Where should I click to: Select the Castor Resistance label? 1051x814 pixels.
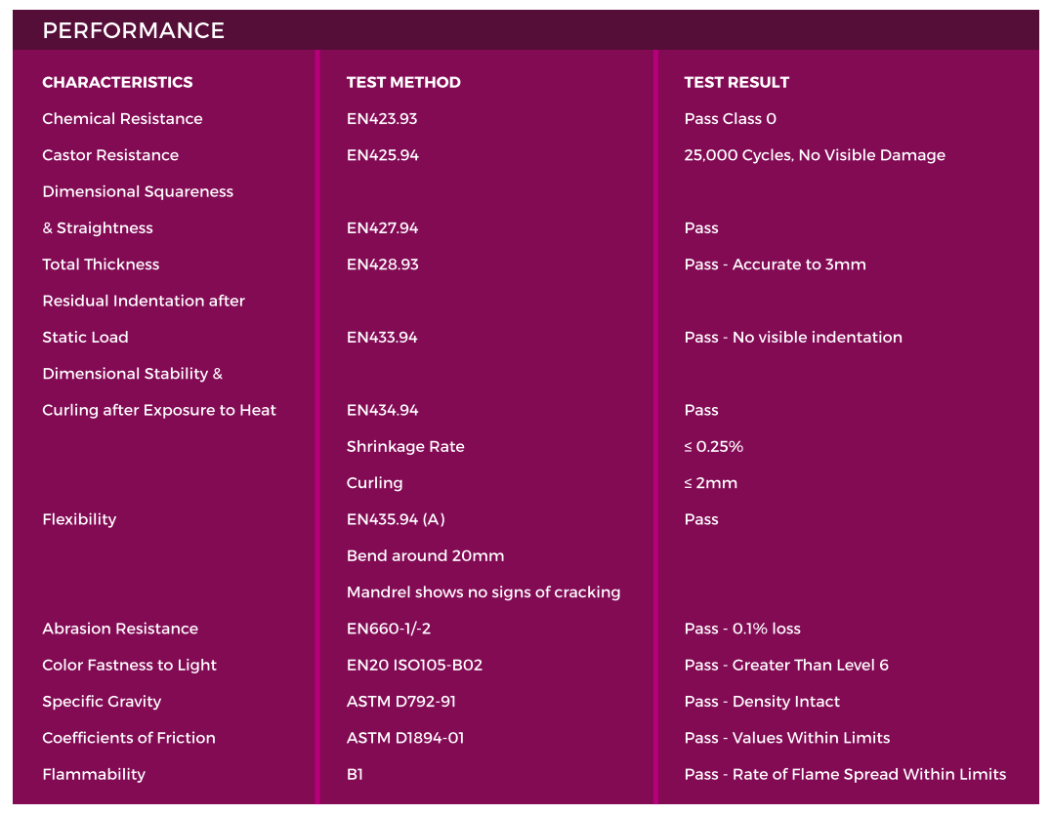[x=110, y=155]
